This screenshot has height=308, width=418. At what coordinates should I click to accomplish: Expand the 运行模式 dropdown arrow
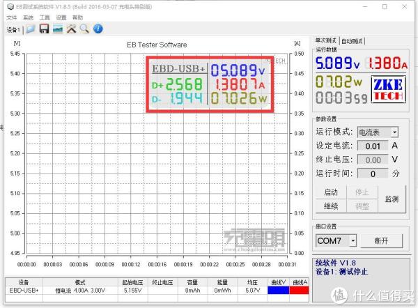[395, 132]
